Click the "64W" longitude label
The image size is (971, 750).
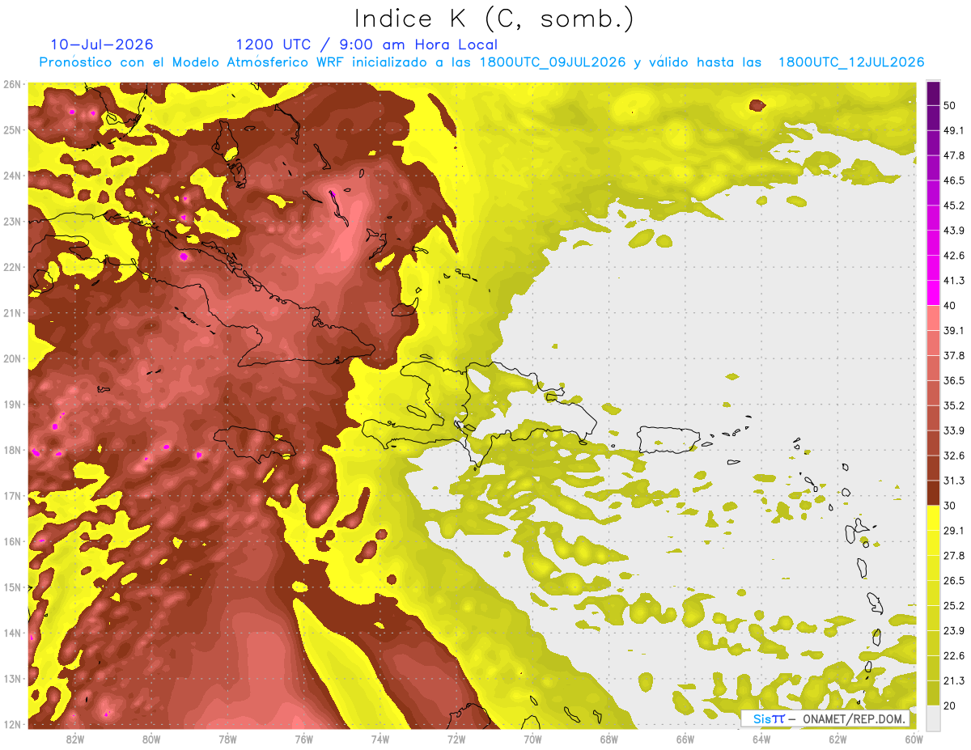[x=761, y=739]
